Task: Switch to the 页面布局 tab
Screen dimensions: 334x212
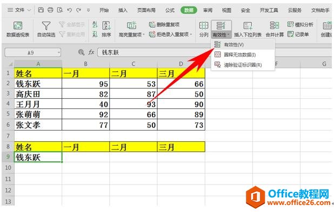Action: coord(146,10)
